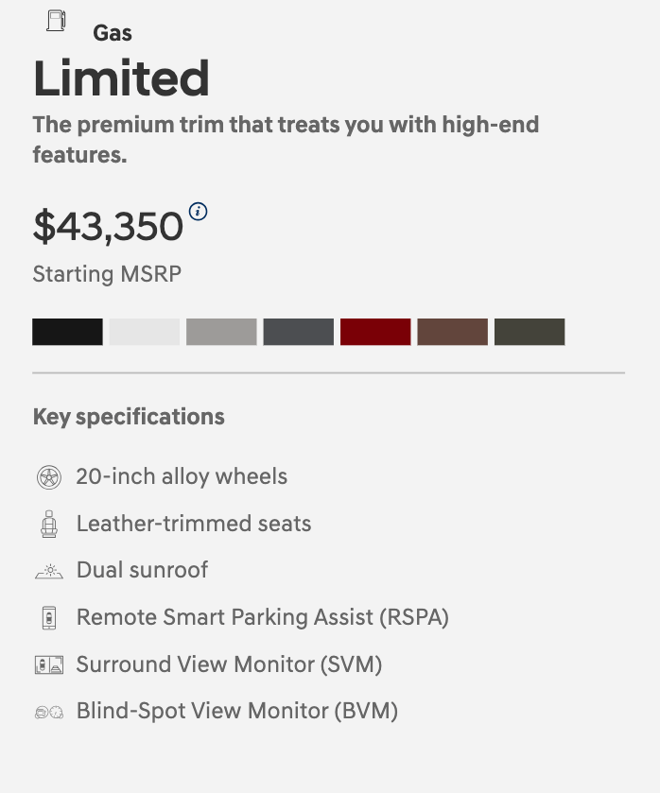Screen dimensions: 660x793
Task: Select the white exterior color swatch
Action: 144,332
